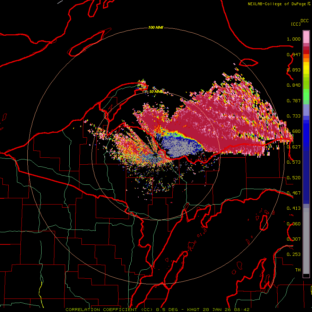Click the 0.467 value on the color scale
The width and height of the screenshot is (312, 312).
point(294,193)
